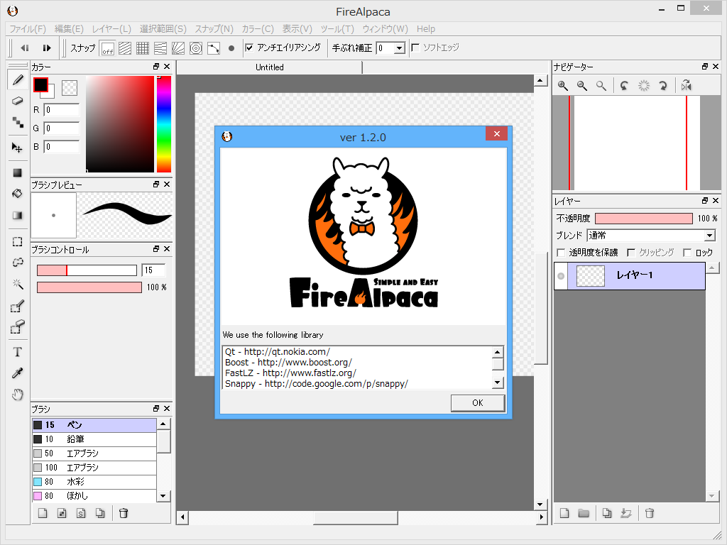This screenshot has width=727, height=545.
Task: Check the ロック checkbox
Action: click(x=687, y=253)
